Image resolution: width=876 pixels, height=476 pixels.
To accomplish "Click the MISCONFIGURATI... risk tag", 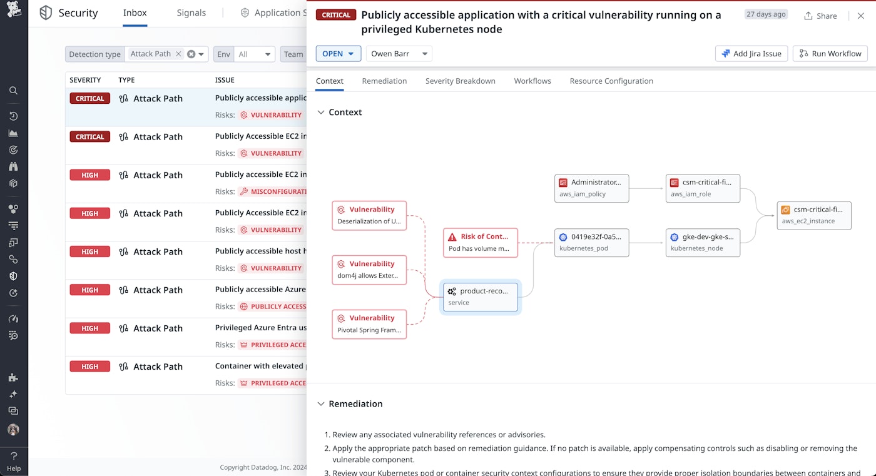I will click(272, 191).
